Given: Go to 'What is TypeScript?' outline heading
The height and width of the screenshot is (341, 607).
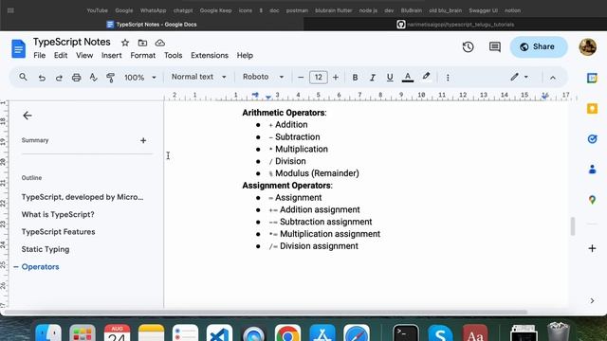Looking at the screenshot, I should 58,214.
